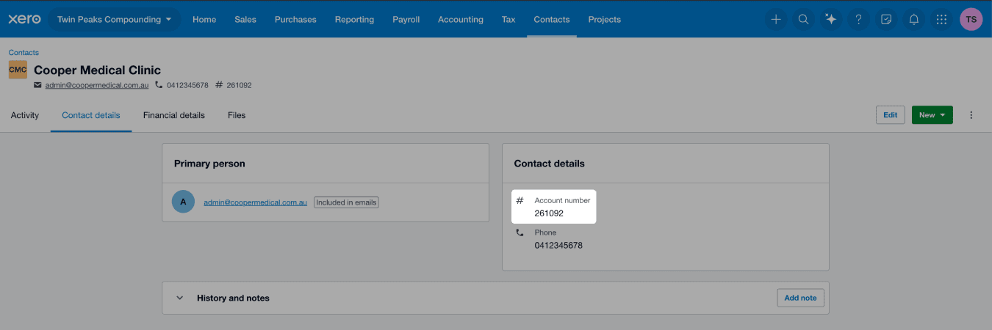Click the phone icon beside the header number
The image size is (992, 330).
click(159, 85)
